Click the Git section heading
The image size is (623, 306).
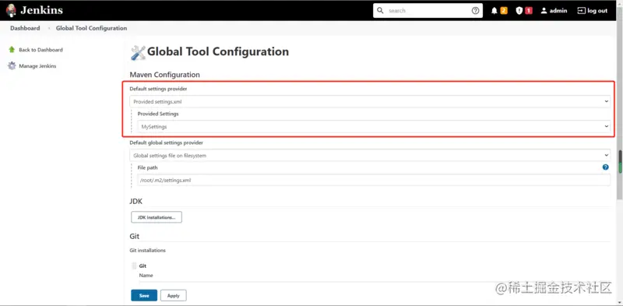135,236
